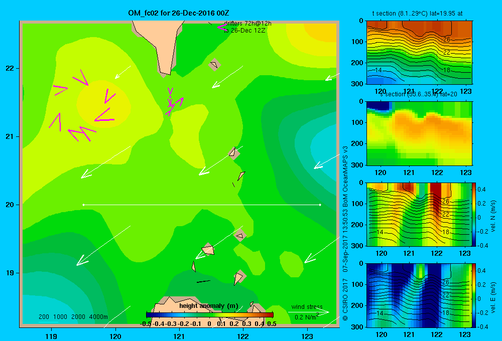Click the map title OM_fc02 for 26-Dec-2016 00Z

coord(178,13)
